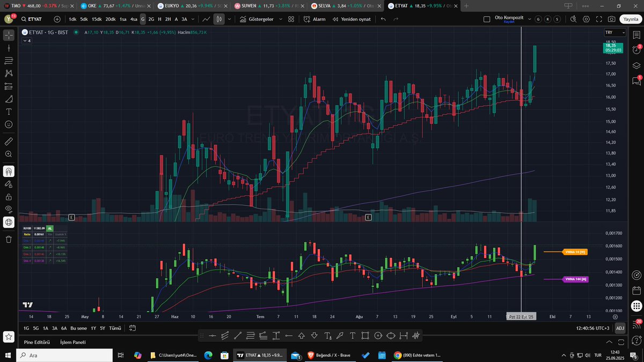Toggle stay in drawing mode
Viewport: 644px width, 362px height.
[9, 184]
